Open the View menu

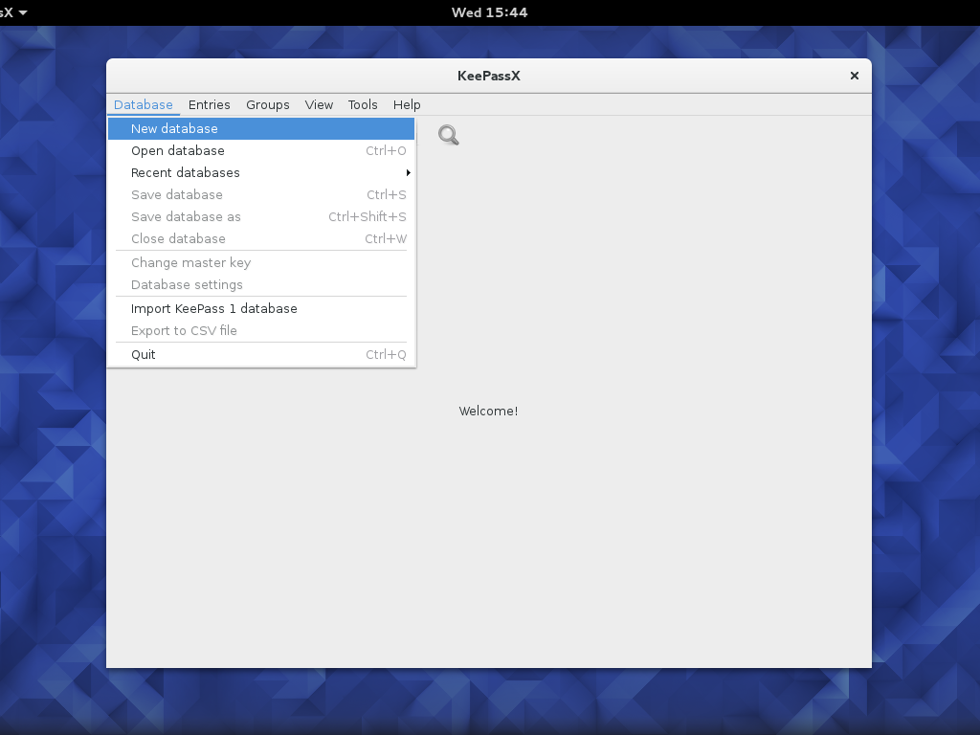pyautogui.click(x=319, y=105)
